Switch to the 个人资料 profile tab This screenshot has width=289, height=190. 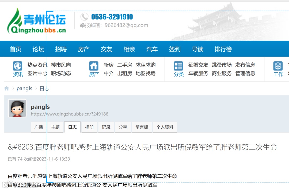pos(165,127)
